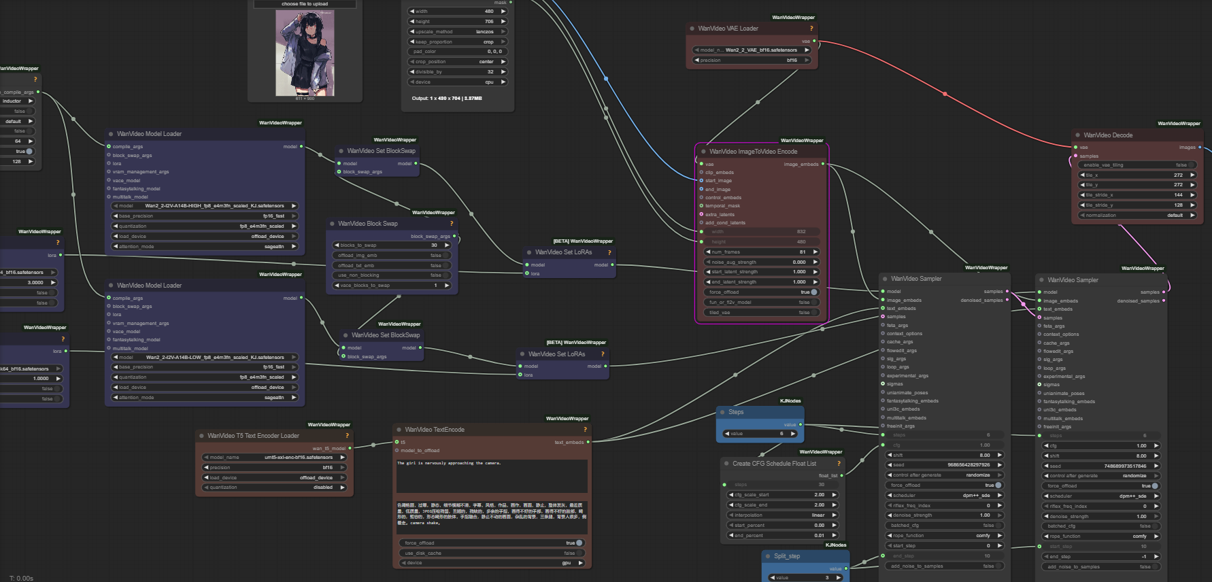Collapse the Create CFG Schedule Float List dot
The image size is (1212, 582).
726,464
